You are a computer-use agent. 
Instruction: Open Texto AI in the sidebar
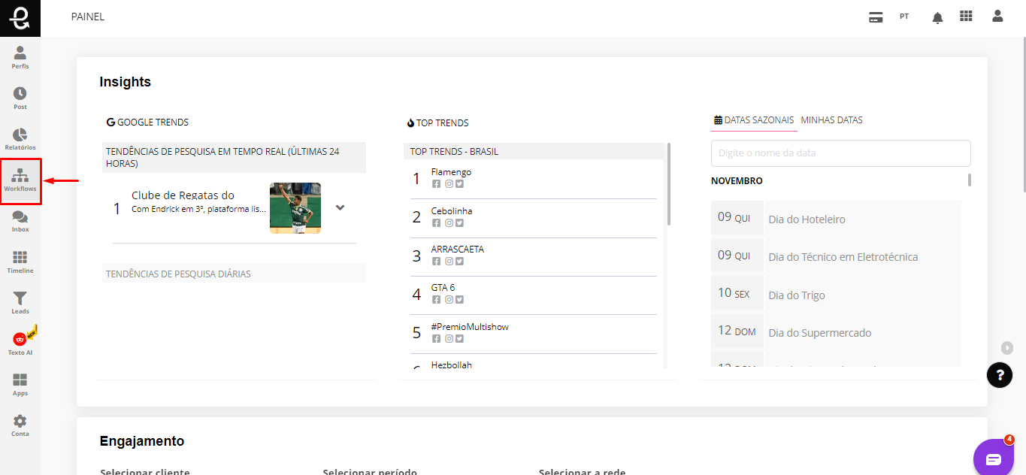coord(20,343)
